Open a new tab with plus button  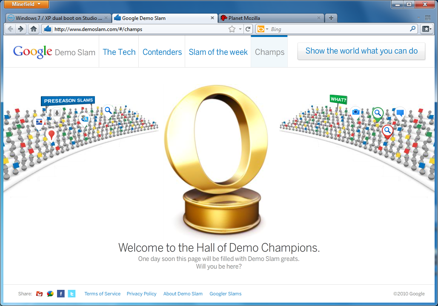click(331, 18)
